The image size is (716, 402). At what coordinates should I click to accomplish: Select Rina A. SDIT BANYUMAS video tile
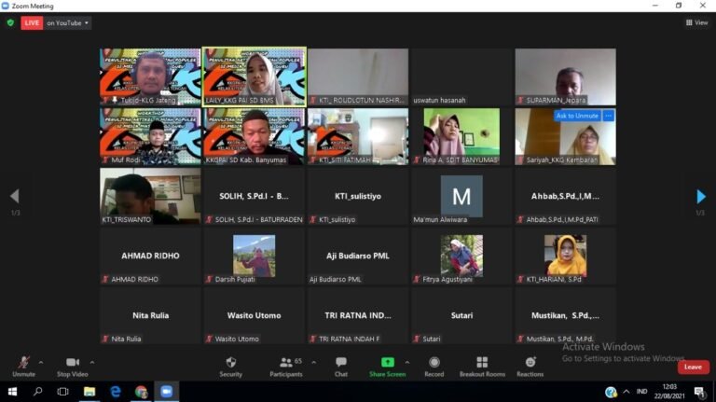[x=461, y=136]
